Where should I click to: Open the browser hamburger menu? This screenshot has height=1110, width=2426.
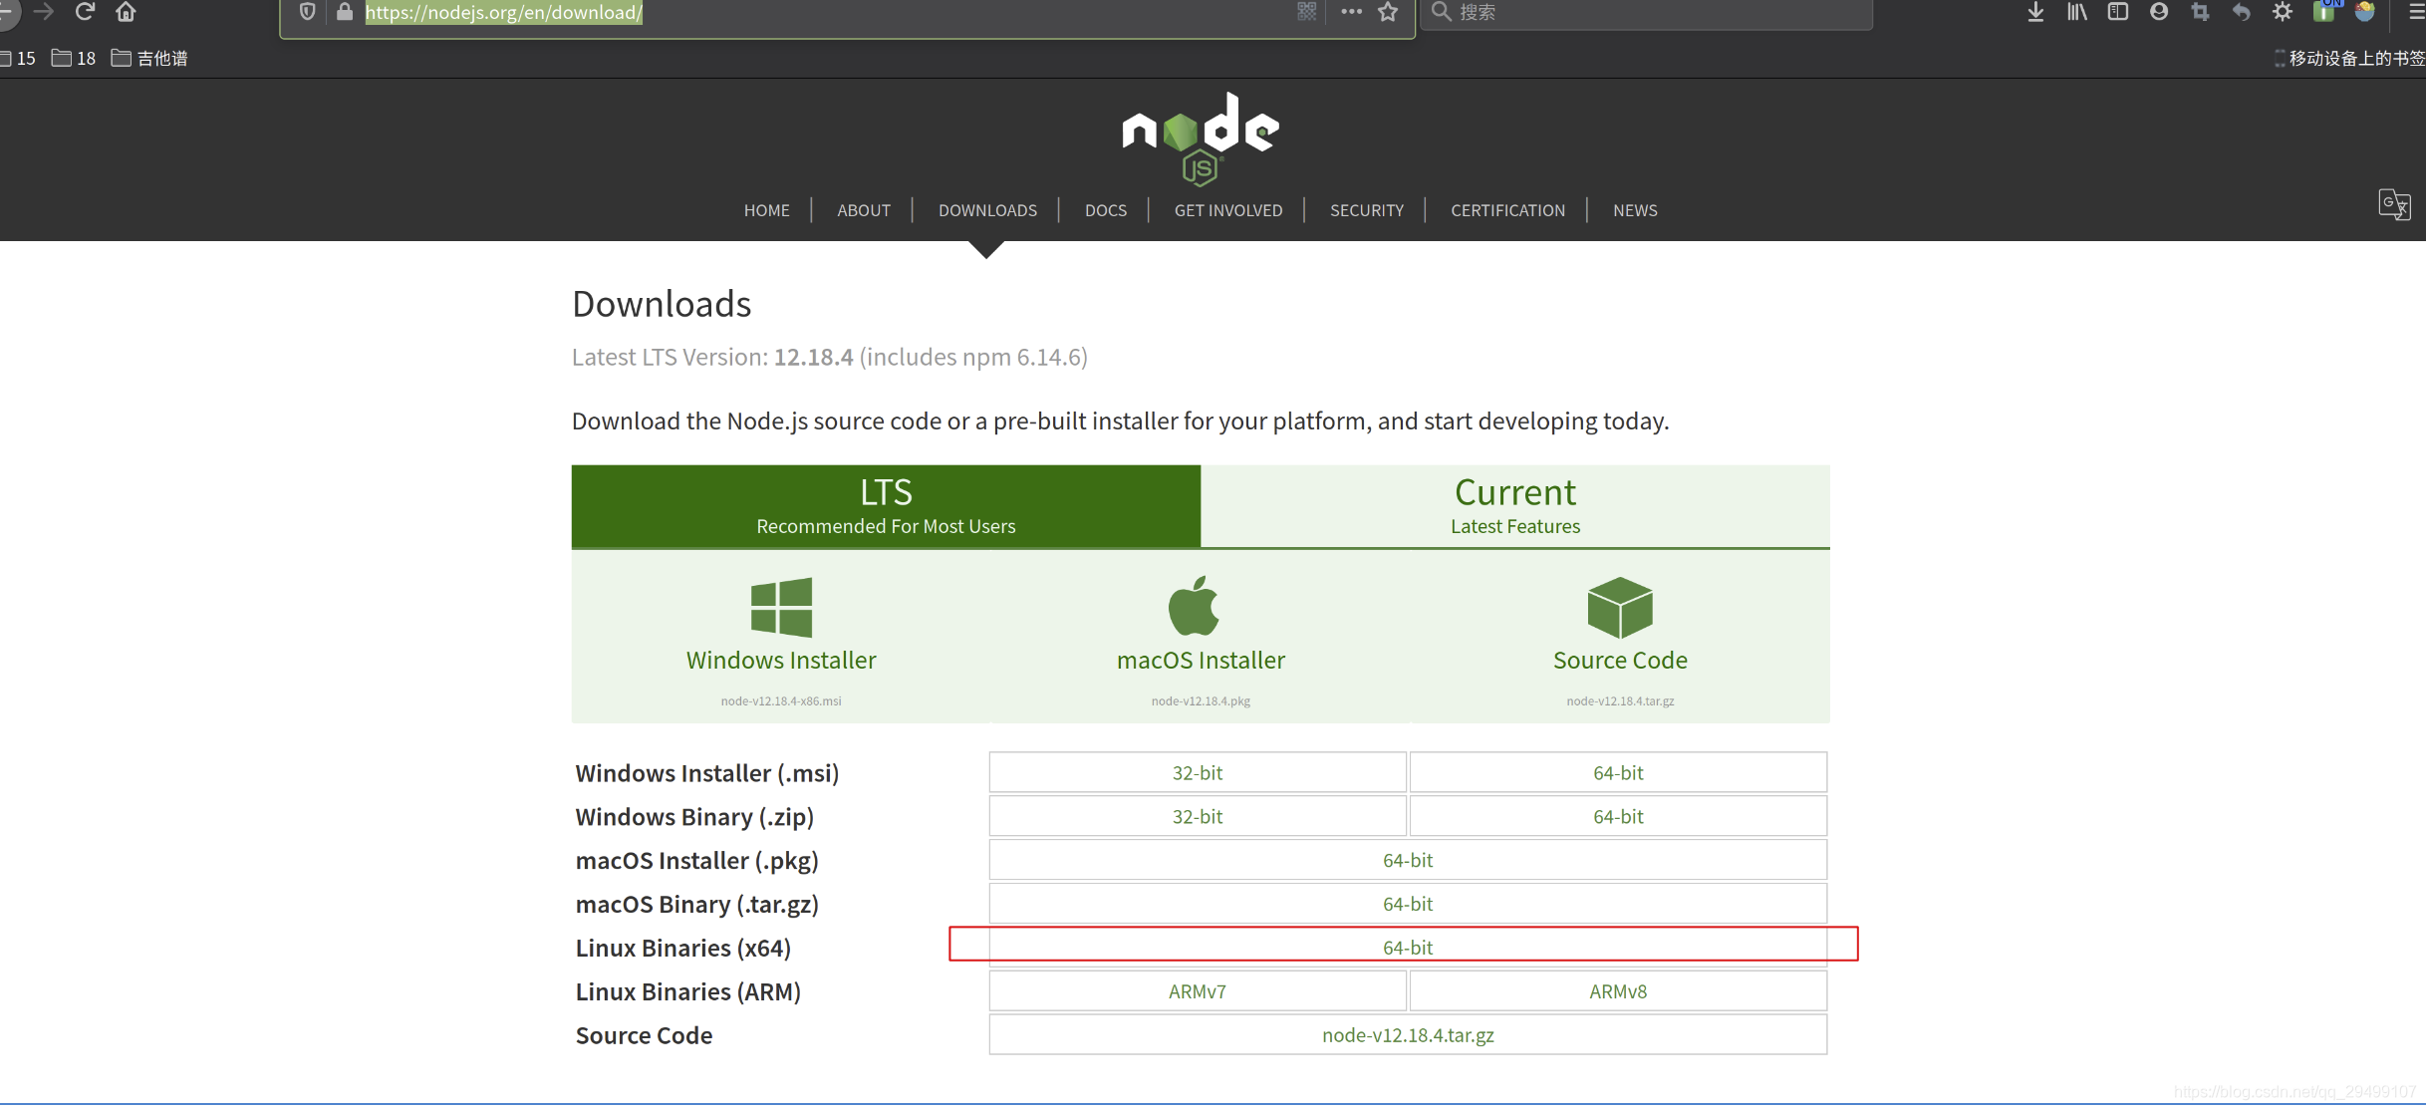click(2416, 12)
